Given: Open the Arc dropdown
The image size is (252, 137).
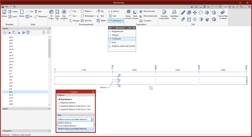Looking at the screenshot, I should tap(77, 16).
